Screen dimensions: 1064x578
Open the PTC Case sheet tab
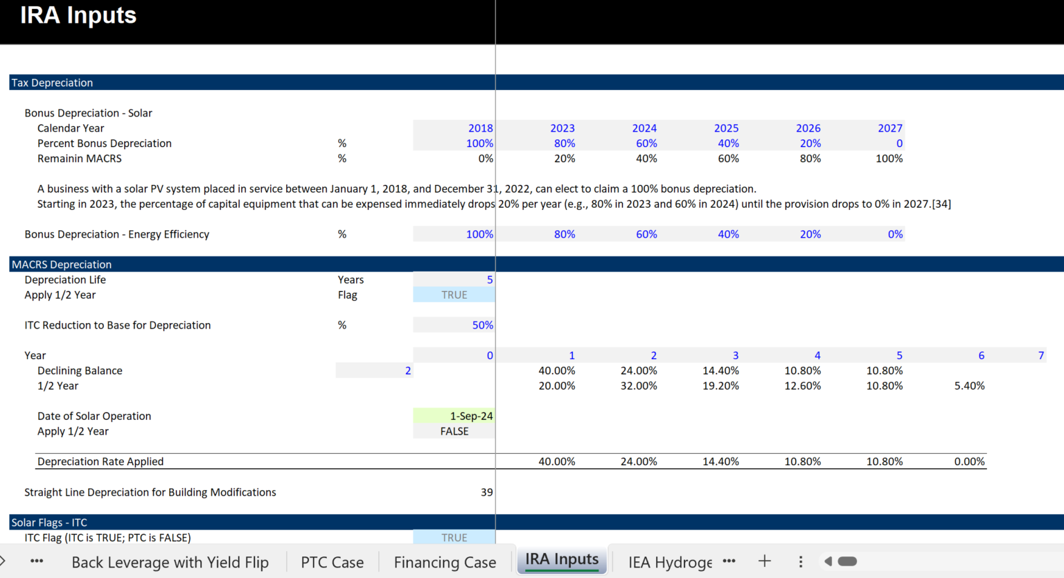[332, 562]
